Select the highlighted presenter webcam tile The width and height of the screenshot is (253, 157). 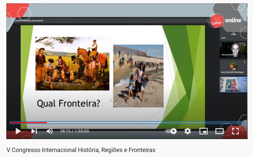[233, 84]
